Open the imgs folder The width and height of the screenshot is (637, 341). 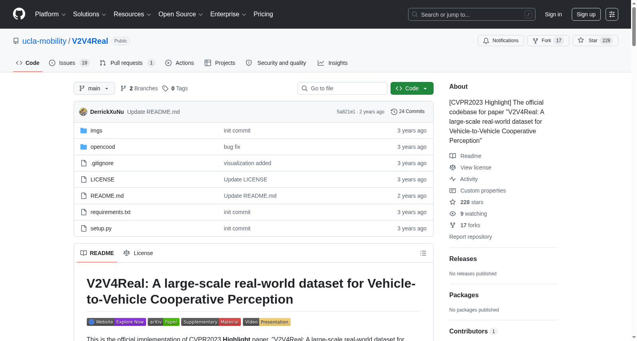[96, 131]
